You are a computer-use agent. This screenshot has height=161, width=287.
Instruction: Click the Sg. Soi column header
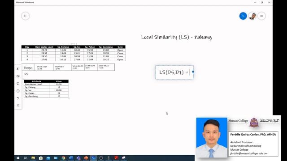(77, 47)
